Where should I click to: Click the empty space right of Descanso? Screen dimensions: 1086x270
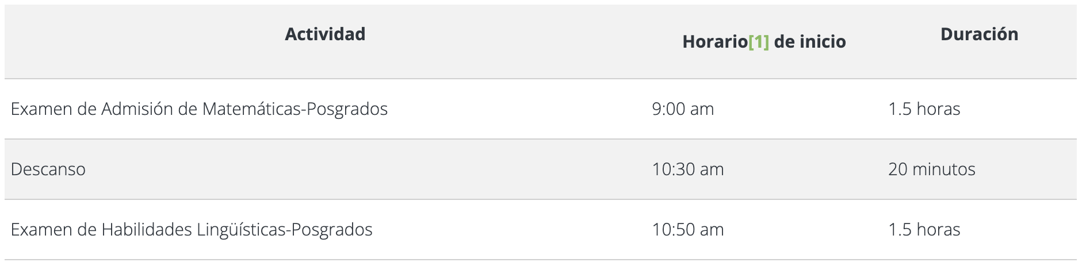pos(345,169)
